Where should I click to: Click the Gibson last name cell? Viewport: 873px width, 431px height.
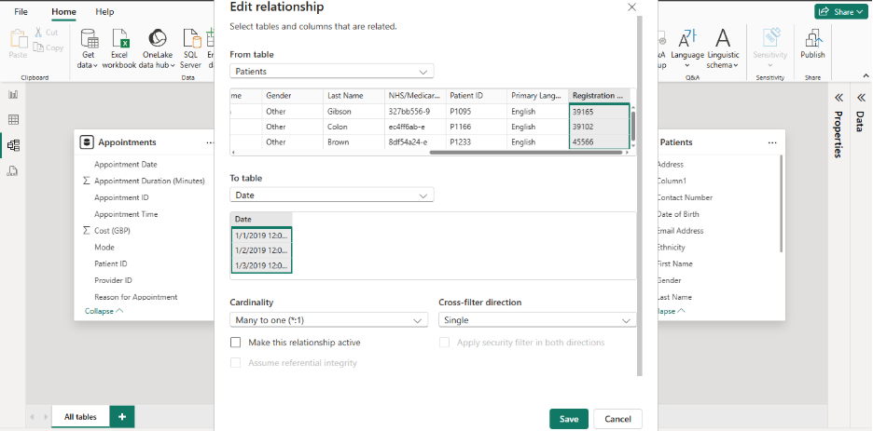pos(354,112)
